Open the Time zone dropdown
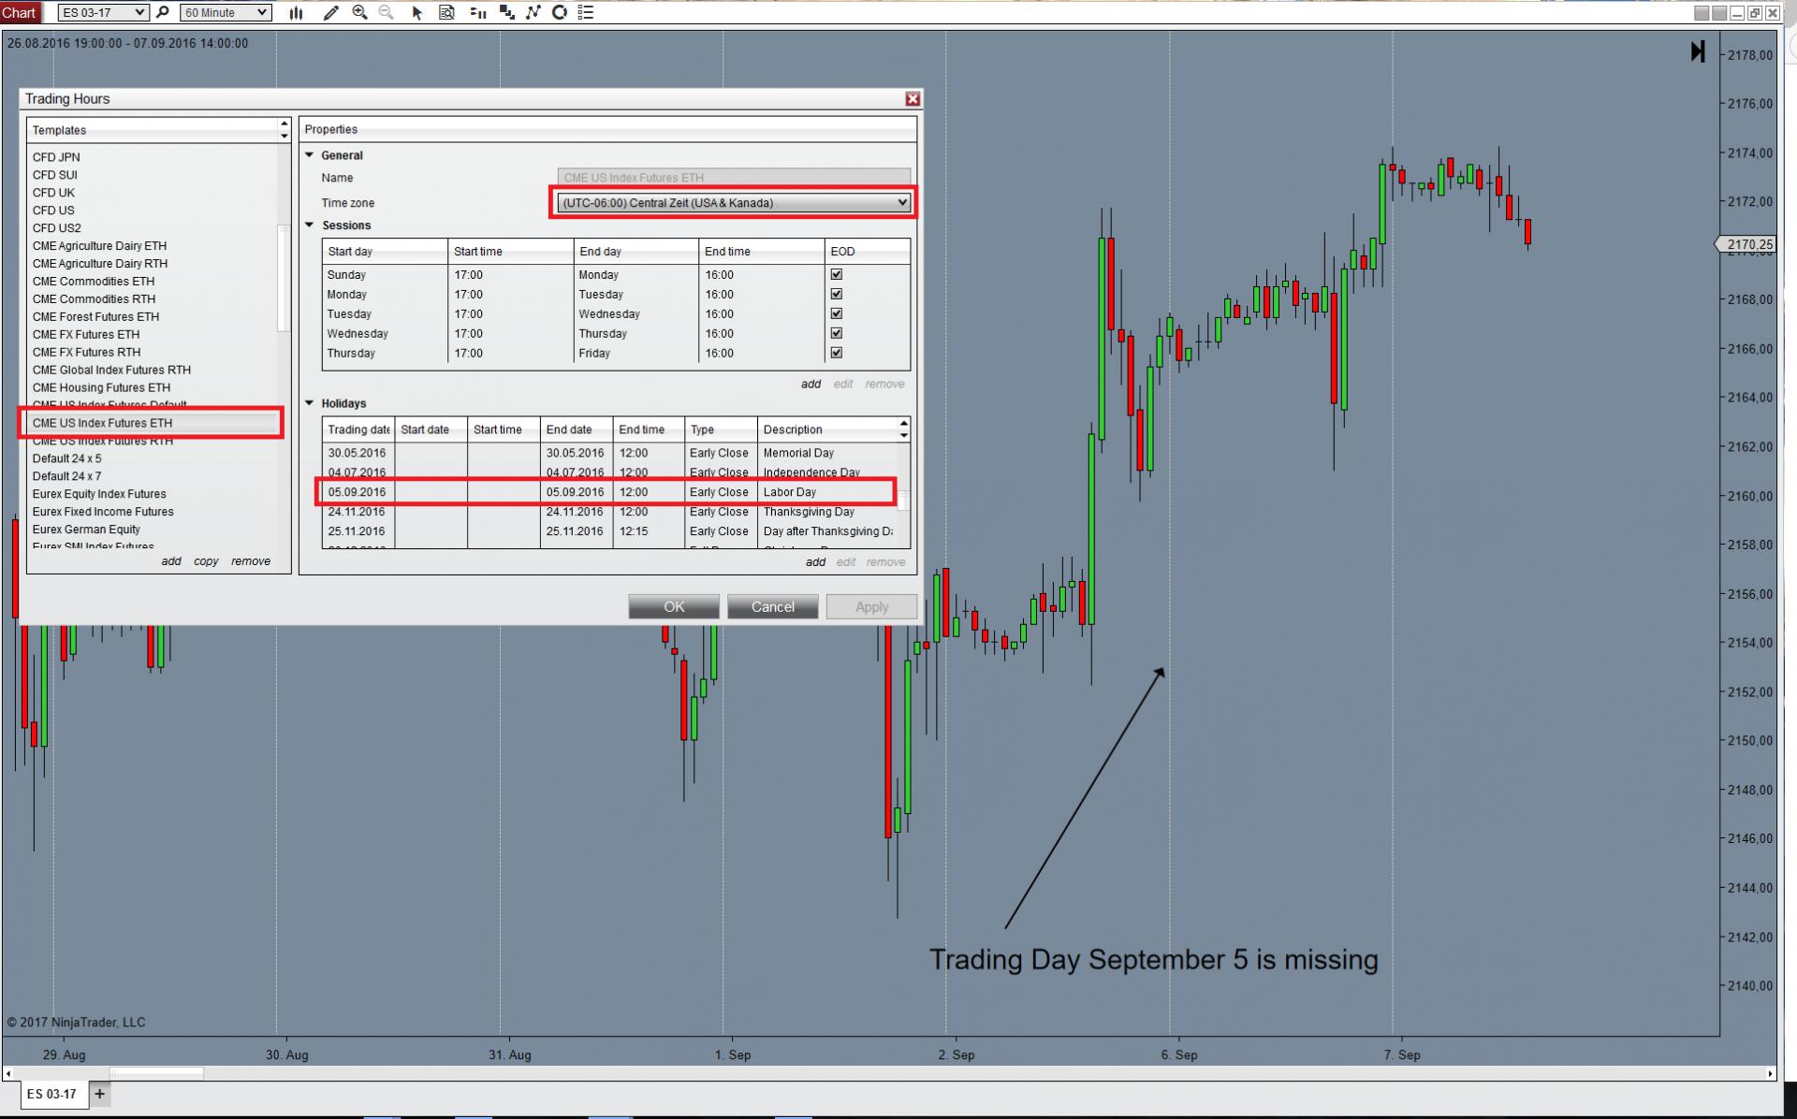The width and height of the screenshot is (1797, 1119). click(x=733, y=203)
